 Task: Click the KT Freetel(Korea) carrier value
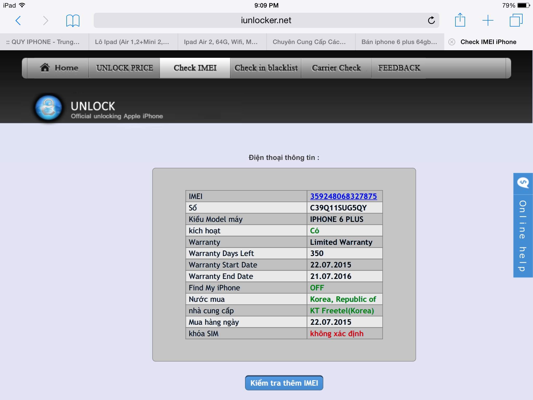pos(342,311)
